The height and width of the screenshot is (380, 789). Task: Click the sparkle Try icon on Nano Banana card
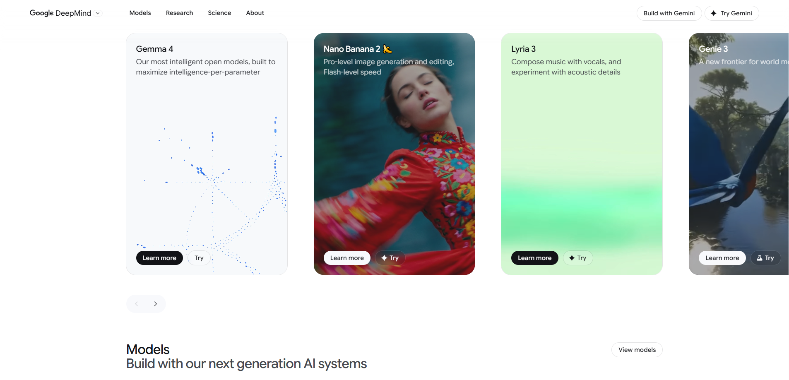[x=384, y=258]
